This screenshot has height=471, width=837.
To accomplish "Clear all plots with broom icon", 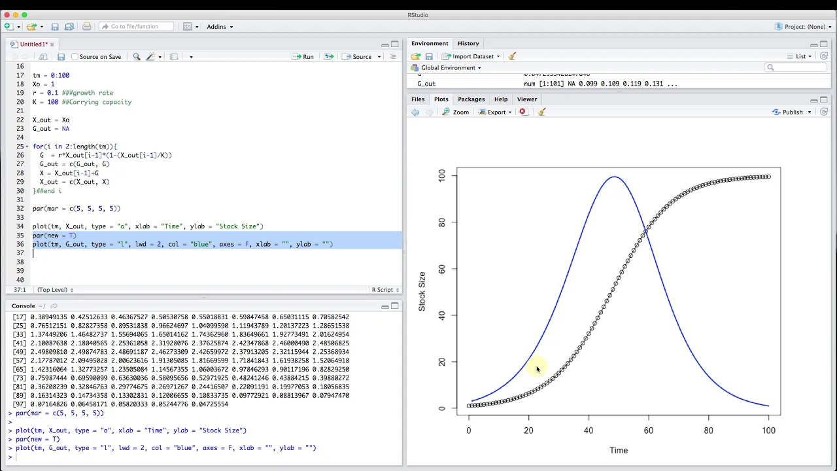I will point(541,113).
